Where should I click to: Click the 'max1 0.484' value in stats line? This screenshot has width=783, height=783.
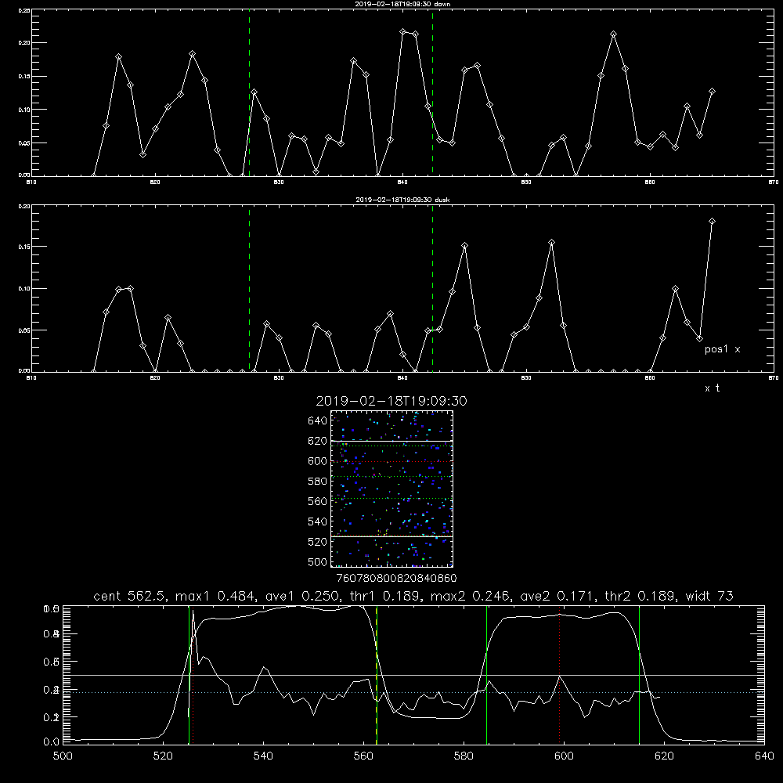(x=216, y=596)
